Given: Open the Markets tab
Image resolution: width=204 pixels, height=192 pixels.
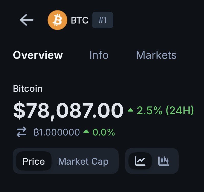Looking at the screenshot, I should coord(156,55).
